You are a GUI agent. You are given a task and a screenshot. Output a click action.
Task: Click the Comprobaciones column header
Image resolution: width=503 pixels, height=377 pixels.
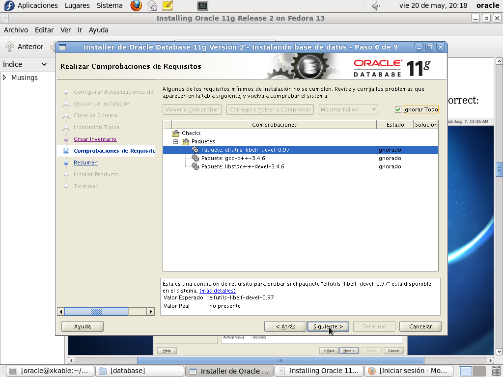point(274,125)
